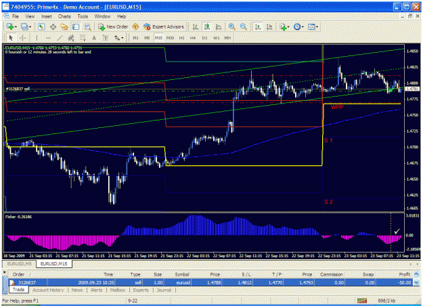Image resolution: width=423 pixels, height=306 pixels.
Task: Open the Navigator folders icon
Action: point(64,26)
